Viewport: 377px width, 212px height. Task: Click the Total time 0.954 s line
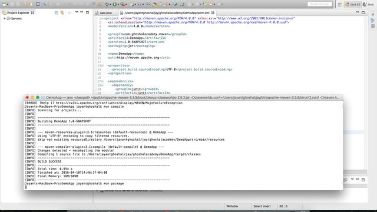coord(48,169)
